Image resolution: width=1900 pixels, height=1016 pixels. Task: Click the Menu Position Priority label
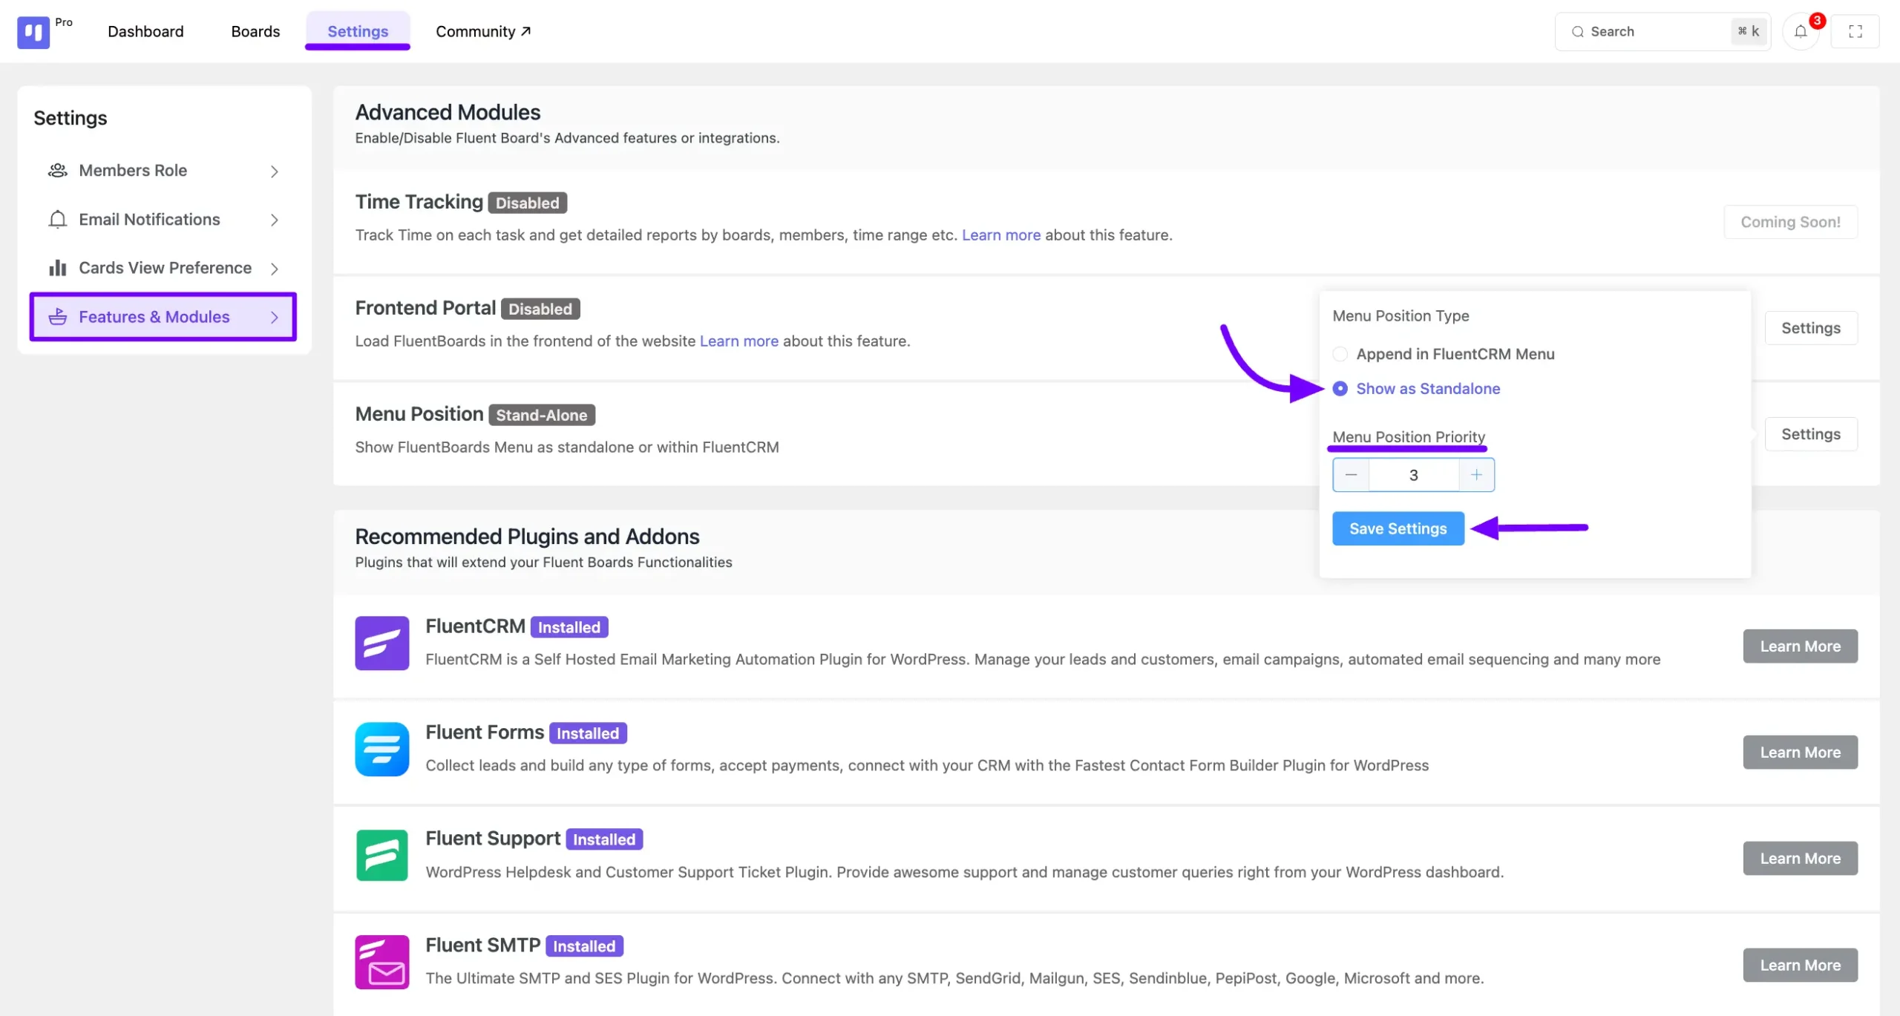coord(1409,436)
